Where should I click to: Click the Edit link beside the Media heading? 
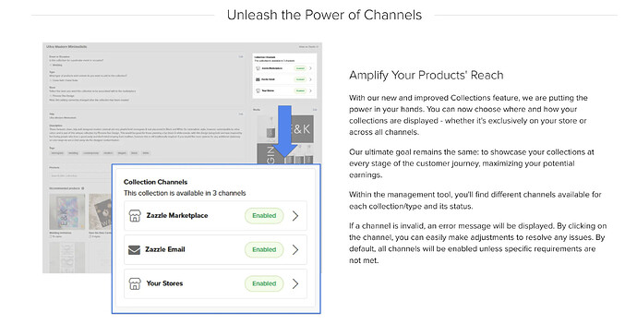(315, 110)
